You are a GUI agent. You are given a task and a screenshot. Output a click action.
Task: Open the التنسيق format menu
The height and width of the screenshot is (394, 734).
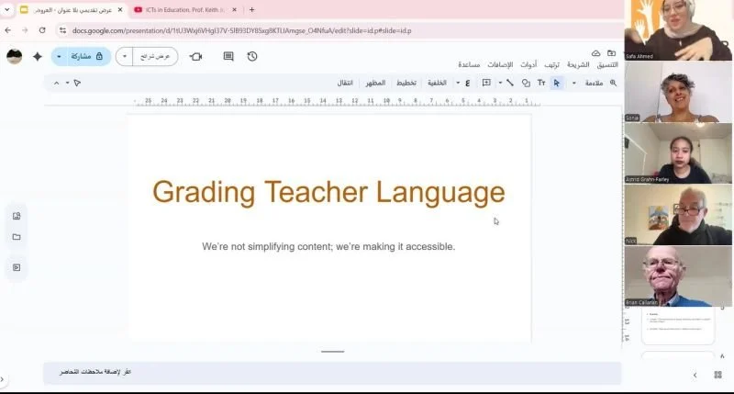click(607, 64)
